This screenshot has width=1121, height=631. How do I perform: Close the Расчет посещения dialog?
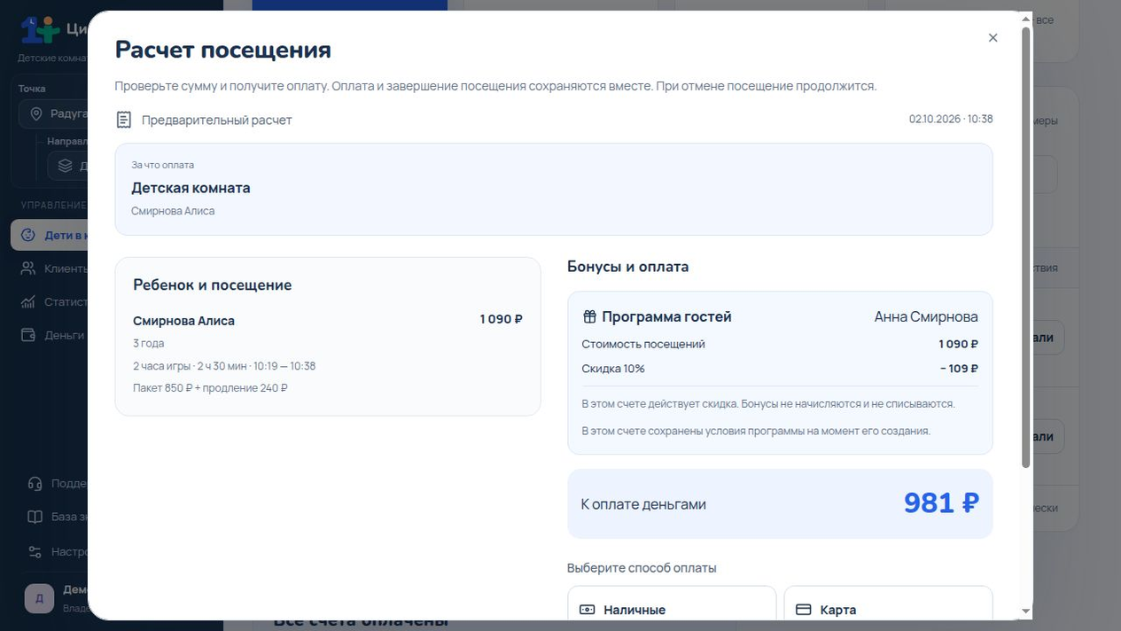click(x=993, y=38)
